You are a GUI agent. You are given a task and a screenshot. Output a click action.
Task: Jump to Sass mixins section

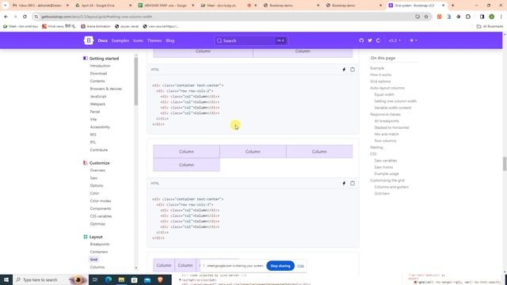coord(383,167)
